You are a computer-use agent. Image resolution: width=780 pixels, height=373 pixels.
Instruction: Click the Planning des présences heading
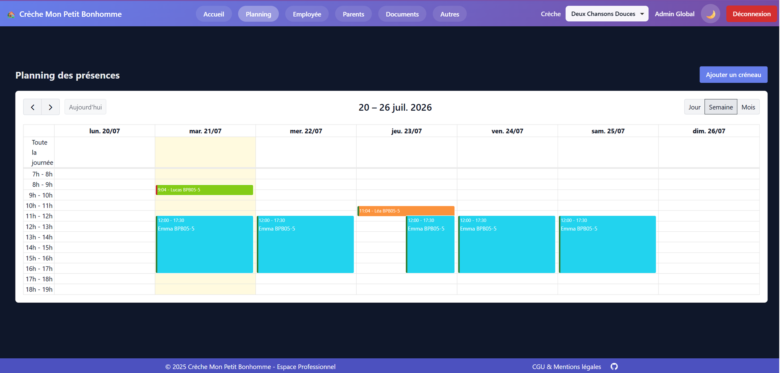(x=67, y=75)
